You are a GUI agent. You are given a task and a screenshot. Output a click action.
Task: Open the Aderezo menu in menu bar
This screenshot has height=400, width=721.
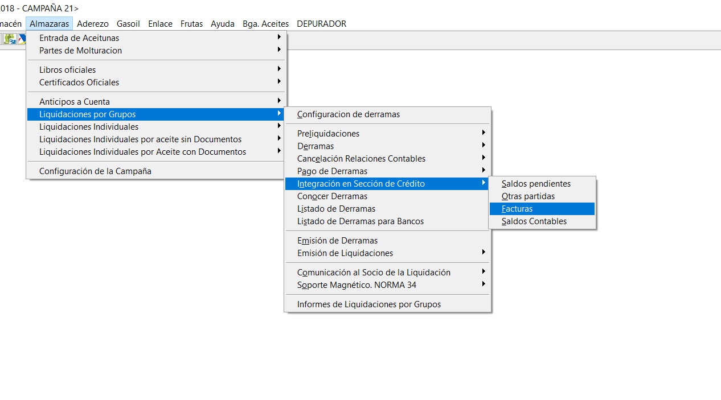[x=92, y=24]
